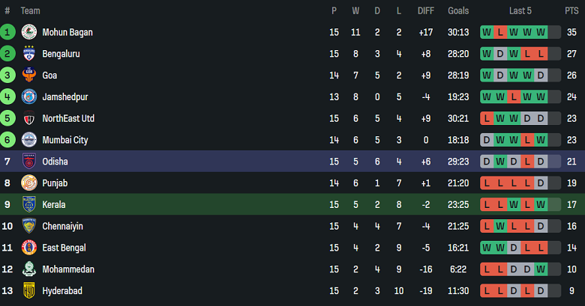Viewport: 585px width, 306px height.
Task: Click Jamshedpur's red L result in Last 5
Action: [514, 97]
